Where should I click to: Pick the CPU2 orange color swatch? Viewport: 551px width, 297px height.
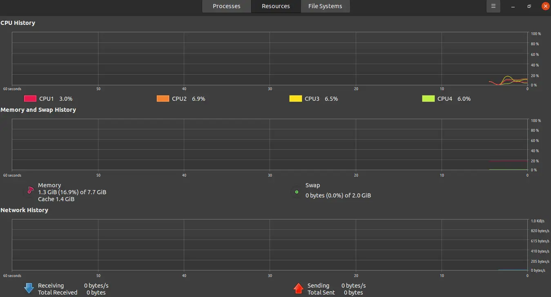[163, 98]
